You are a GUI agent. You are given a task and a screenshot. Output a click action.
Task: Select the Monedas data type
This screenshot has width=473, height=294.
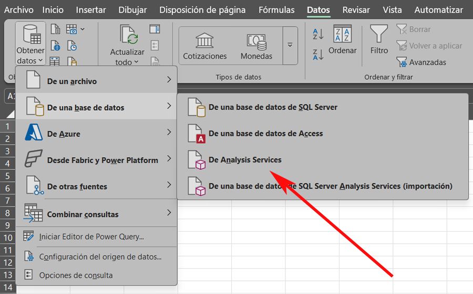[x=256, y=46]
